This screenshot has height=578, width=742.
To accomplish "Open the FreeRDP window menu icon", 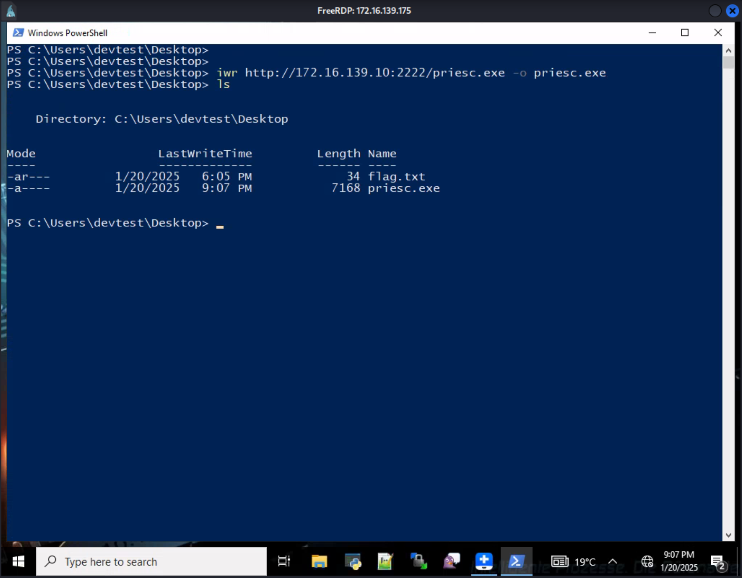I will pos(11,11).
